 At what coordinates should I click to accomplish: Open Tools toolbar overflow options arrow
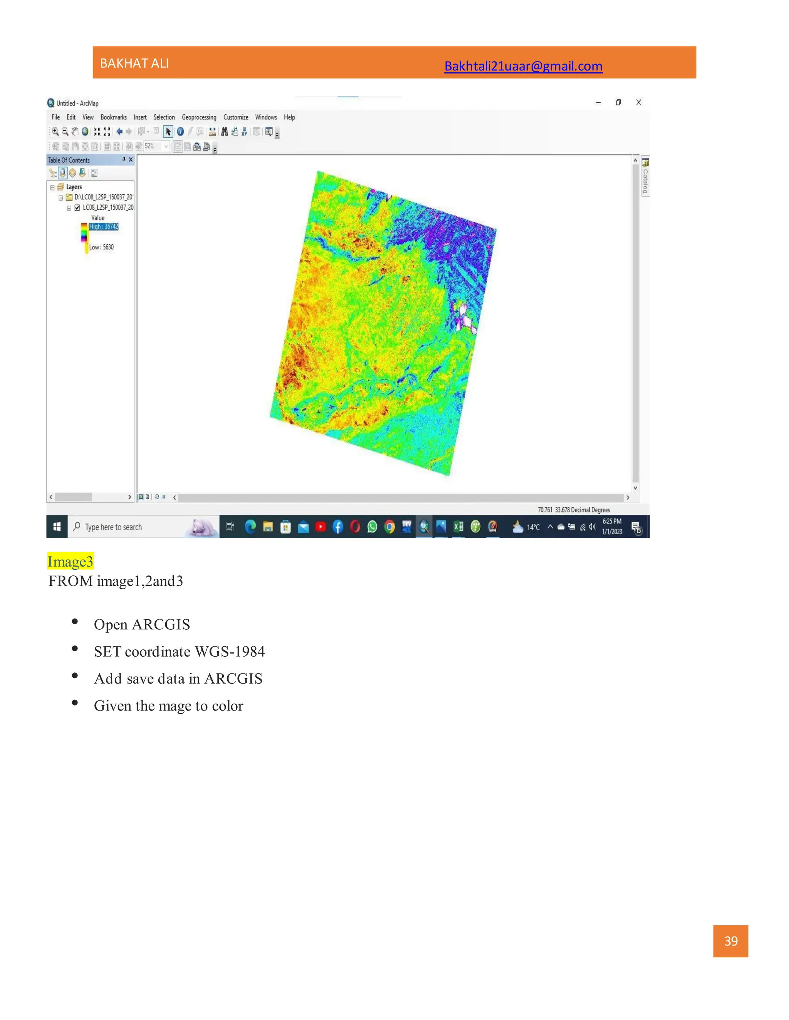pos(277,134)
